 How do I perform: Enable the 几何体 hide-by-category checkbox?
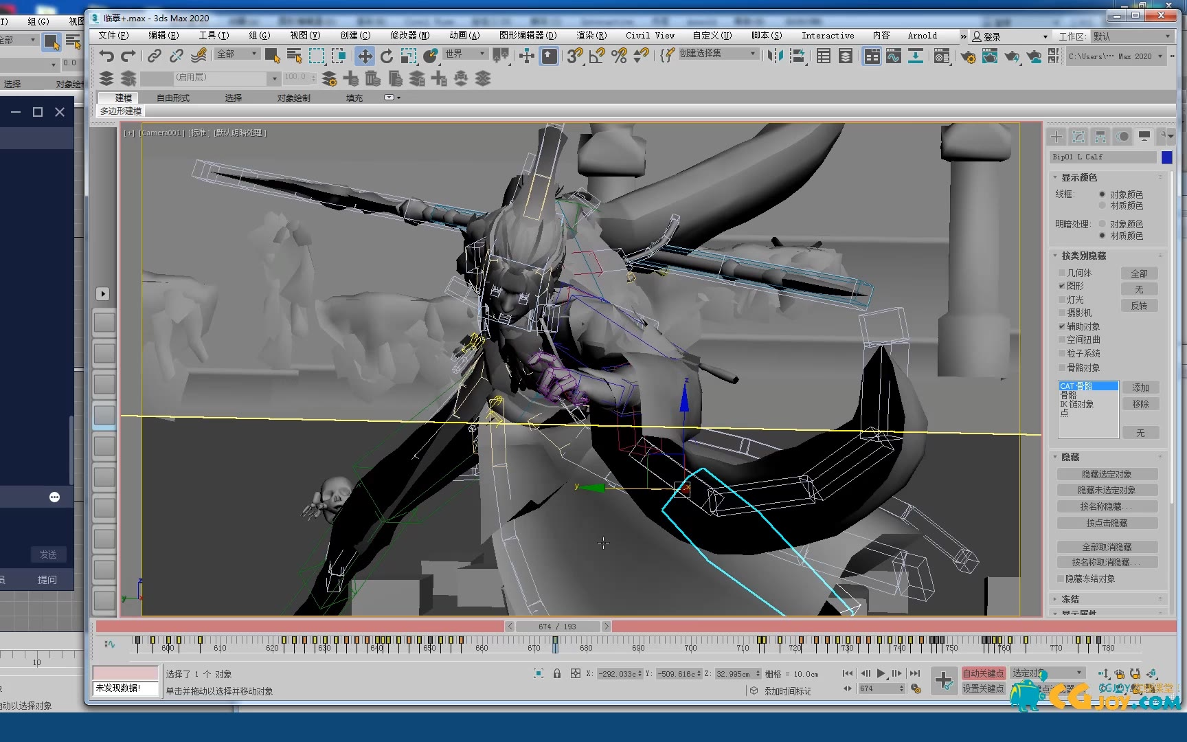[x=1062, y=273]
